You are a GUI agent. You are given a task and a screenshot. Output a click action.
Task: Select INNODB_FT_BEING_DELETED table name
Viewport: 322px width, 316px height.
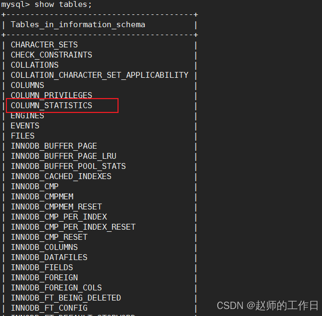[66, 298]
